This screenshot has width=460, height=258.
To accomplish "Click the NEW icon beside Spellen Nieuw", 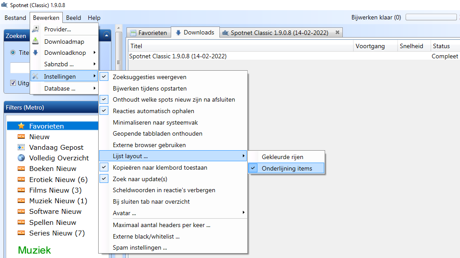I will (21, 222).
